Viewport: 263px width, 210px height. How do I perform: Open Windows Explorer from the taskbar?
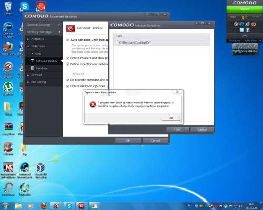coord(18,206)
